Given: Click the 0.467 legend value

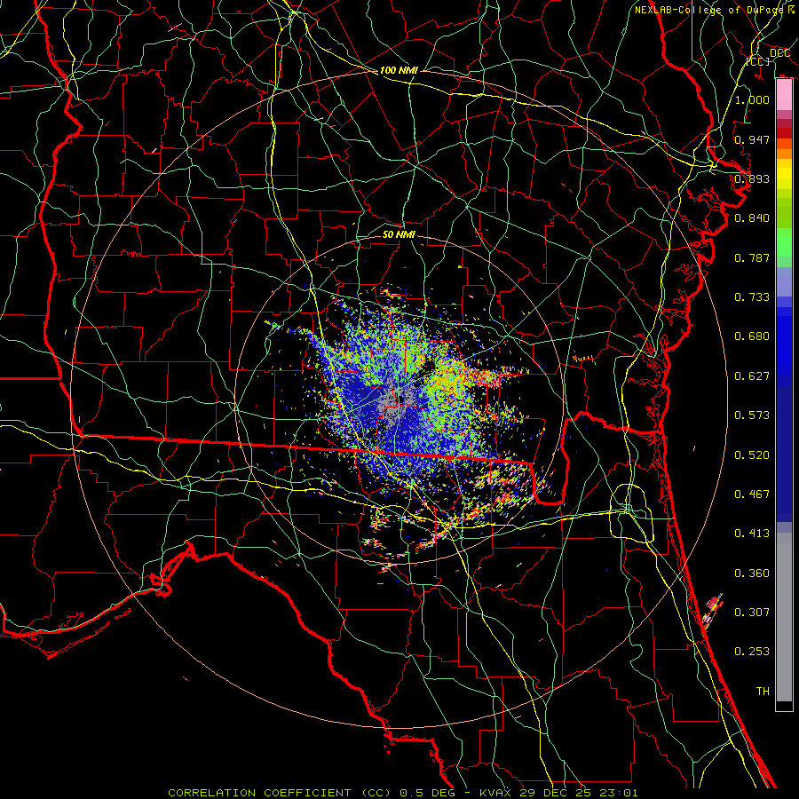Looking at the screenshot, I should tap(752, 494).
